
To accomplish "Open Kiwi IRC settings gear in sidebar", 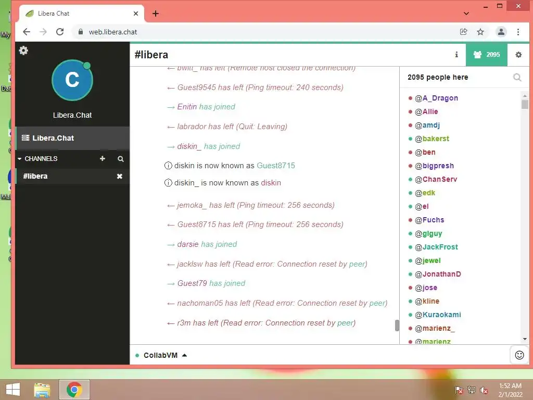I will point(23,51).
